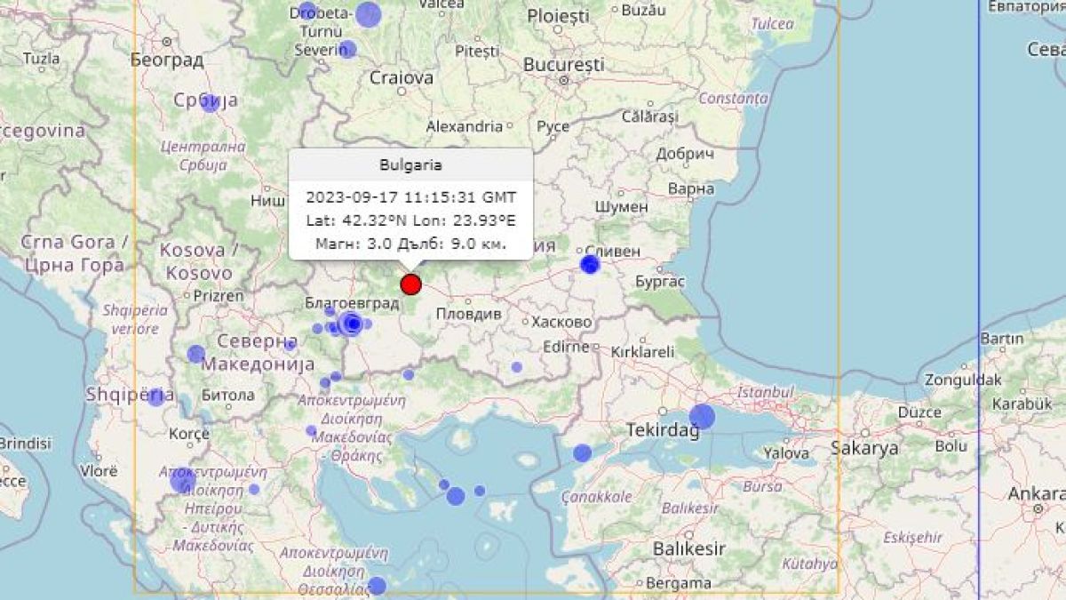Image resolution: width=1066 pixels, height=600 pixels.
Task: Click the small blue marker south of Хасково
Action: click(516, 367)
